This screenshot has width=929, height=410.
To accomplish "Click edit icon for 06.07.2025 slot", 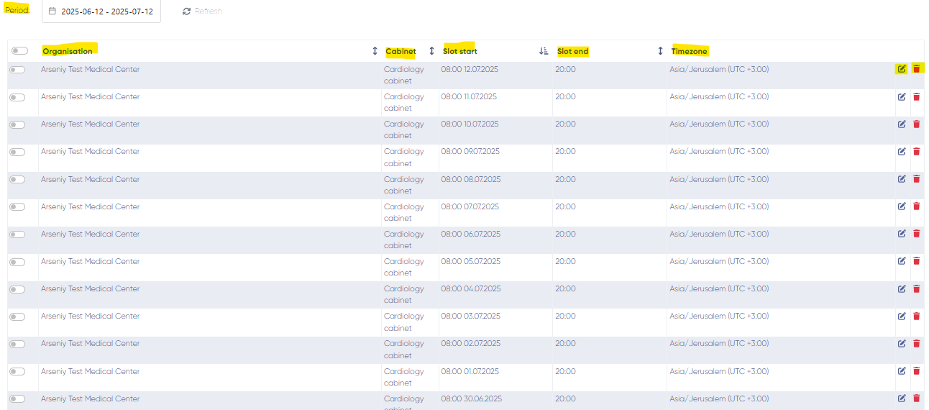I will [901, 234].
